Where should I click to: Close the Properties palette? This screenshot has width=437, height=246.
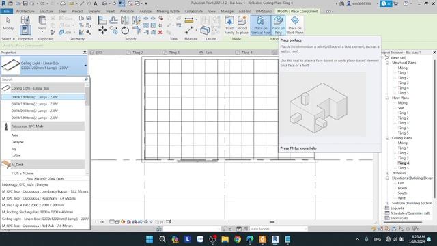[x=85, y=53]
